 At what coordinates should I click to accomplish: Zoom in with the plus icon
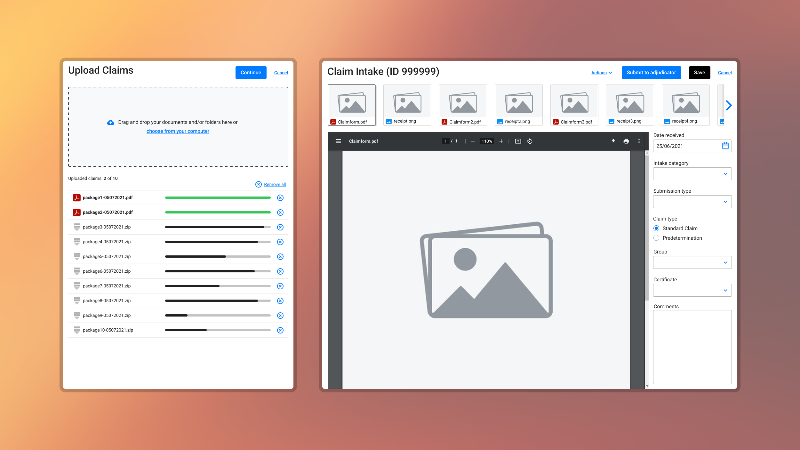click(501, 141)
